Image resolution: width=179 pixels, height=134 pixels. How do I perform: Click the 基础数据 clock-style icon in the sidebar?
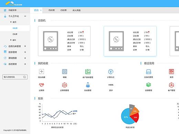5,58
